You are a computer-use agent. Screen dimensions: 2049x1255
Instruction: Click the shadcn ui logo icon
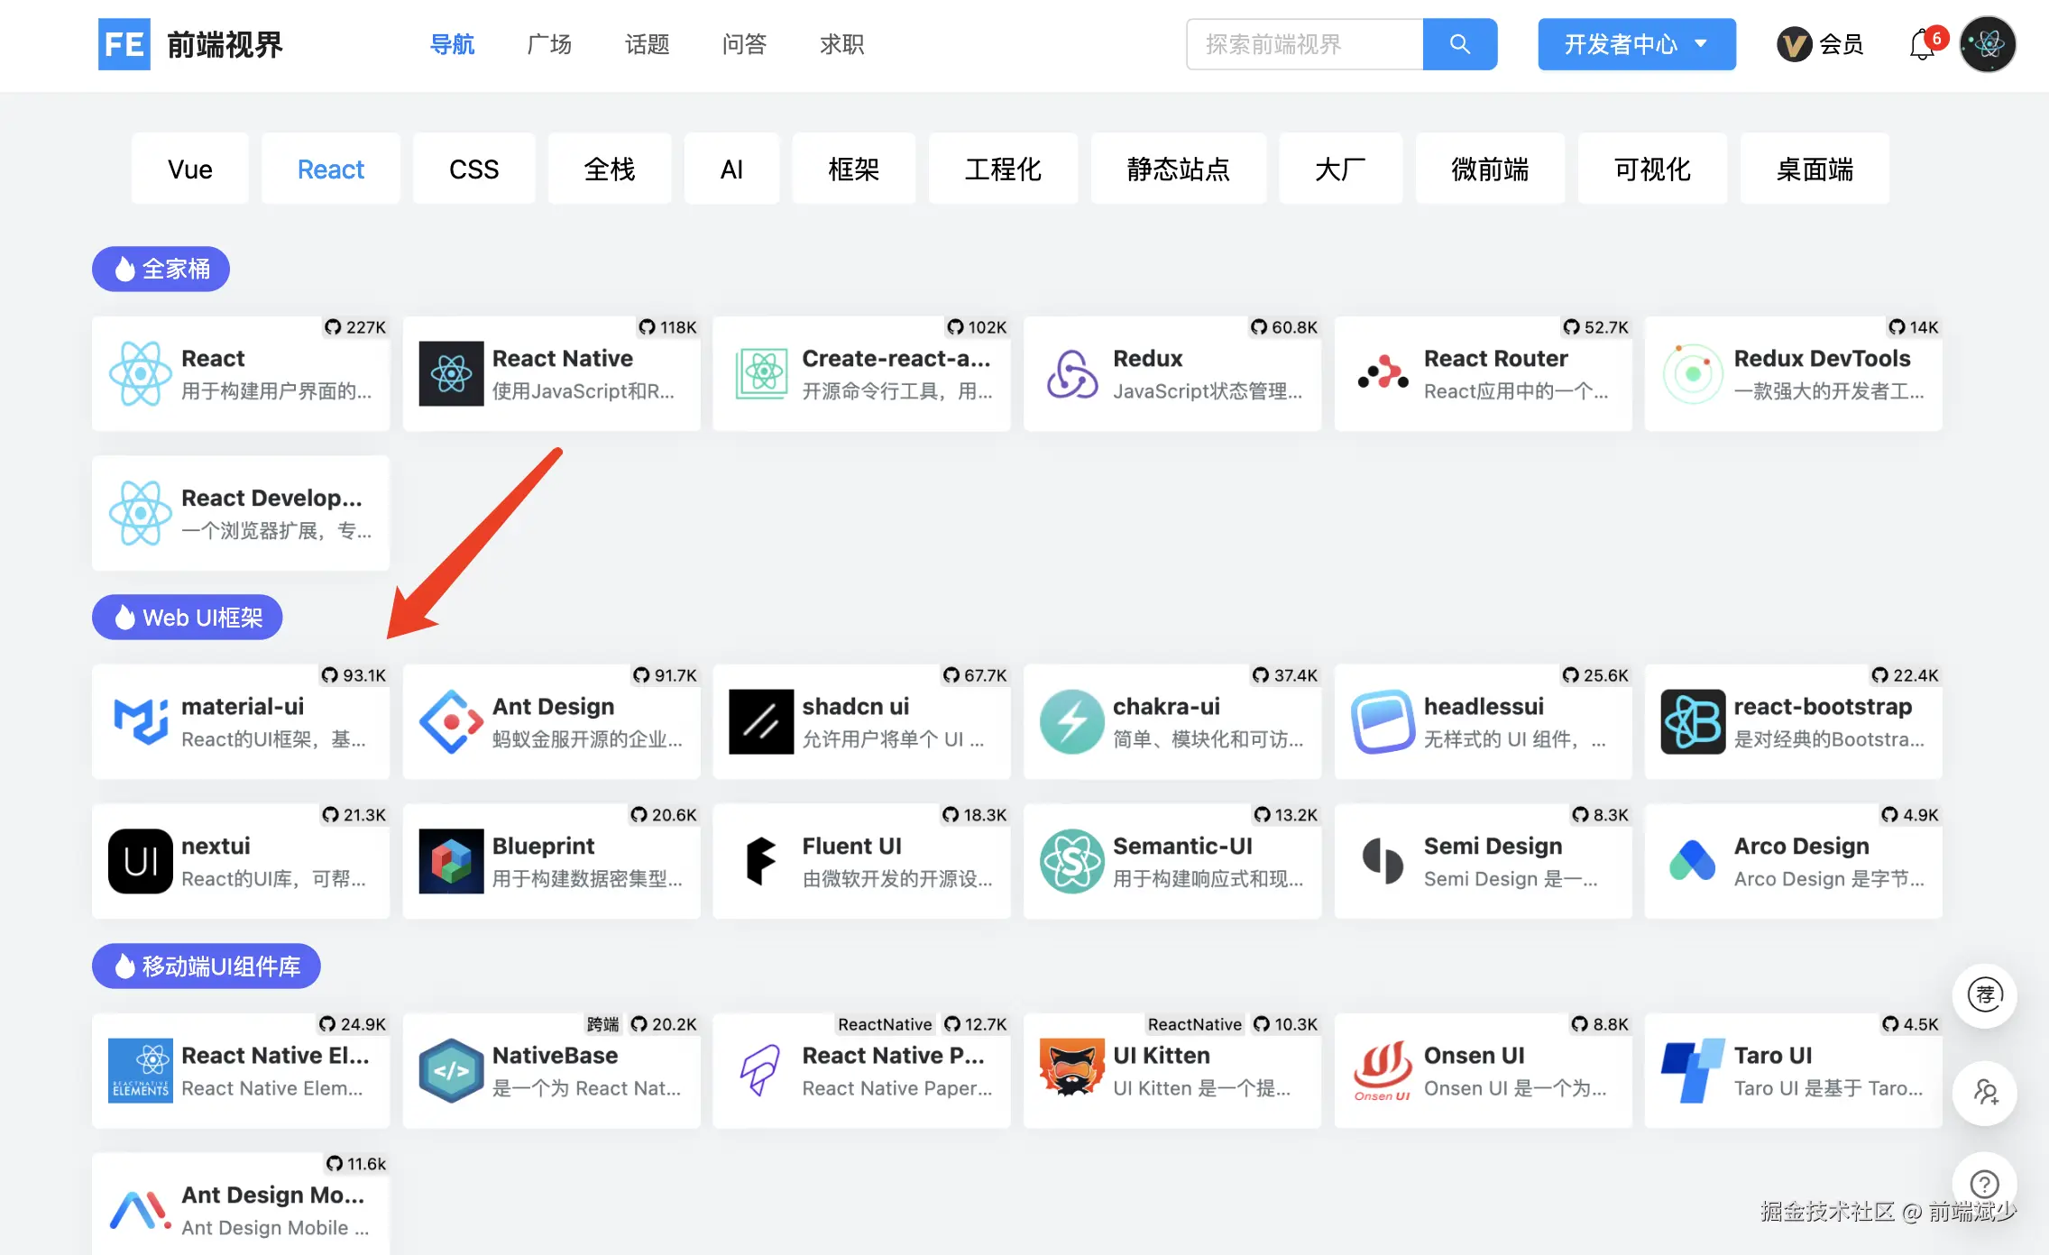click(x=761, y=722)
